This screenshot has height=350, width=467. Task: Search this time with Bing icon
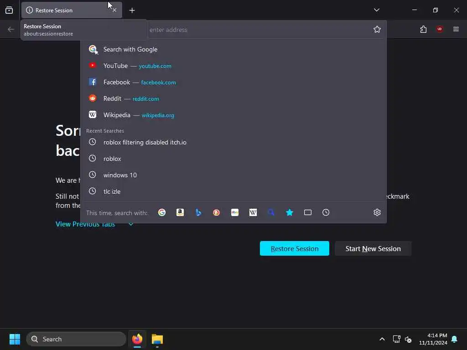pyautogui.click(x=198, y=212)
